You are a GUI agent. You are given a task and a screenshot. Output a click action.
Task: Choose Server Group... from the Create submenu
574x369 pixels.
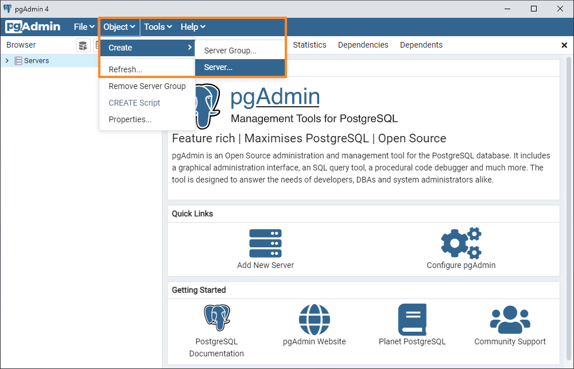(232, 51)
